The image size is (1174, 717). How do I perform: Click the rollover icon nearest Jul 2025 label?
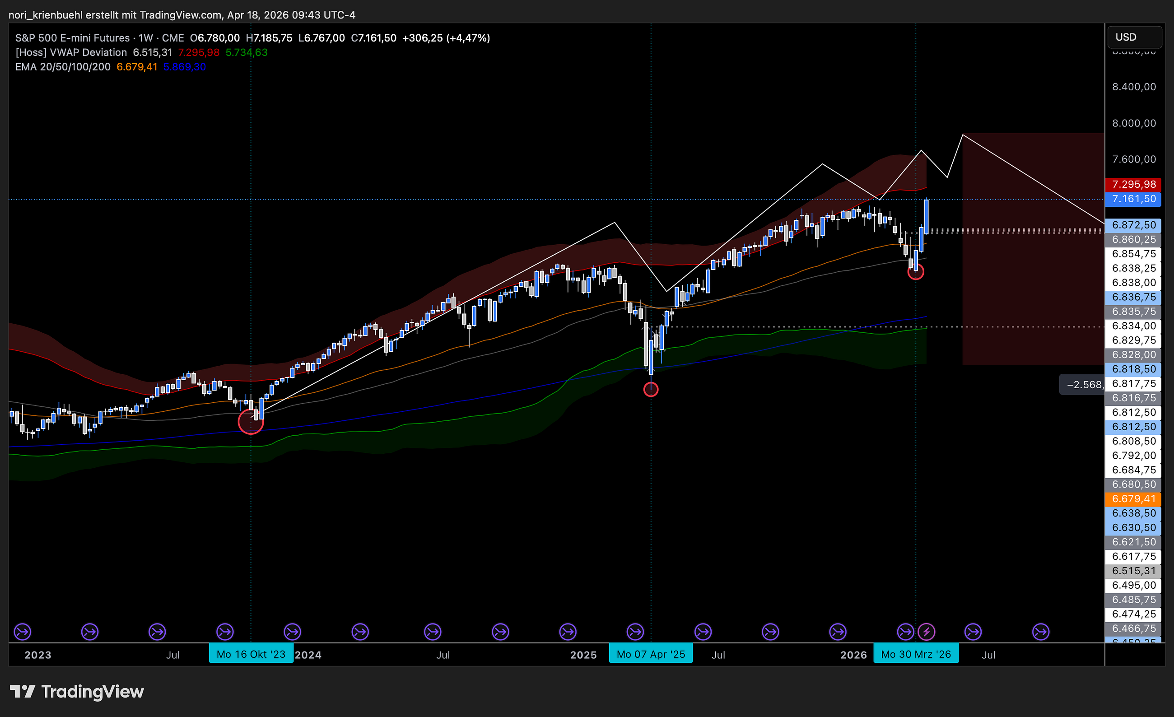(x=703, y=632)
